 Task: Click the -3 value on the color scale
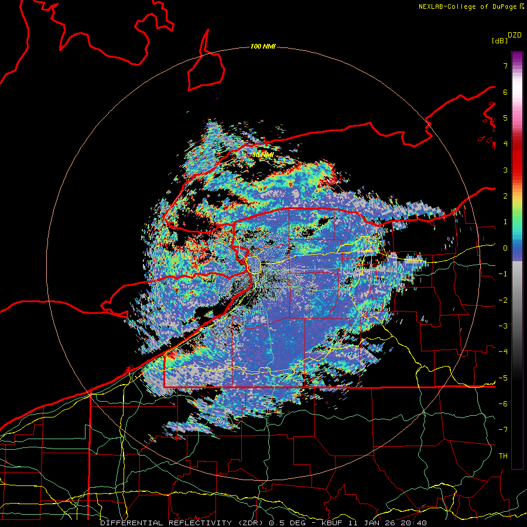click(503, 326)
